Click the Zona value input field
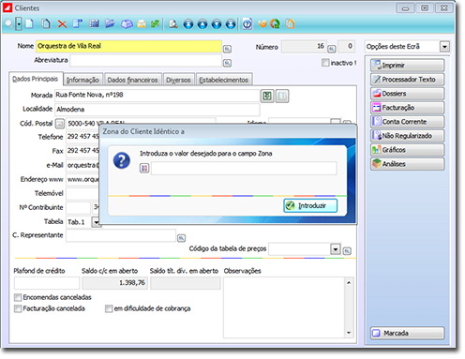 pos(244,168)
